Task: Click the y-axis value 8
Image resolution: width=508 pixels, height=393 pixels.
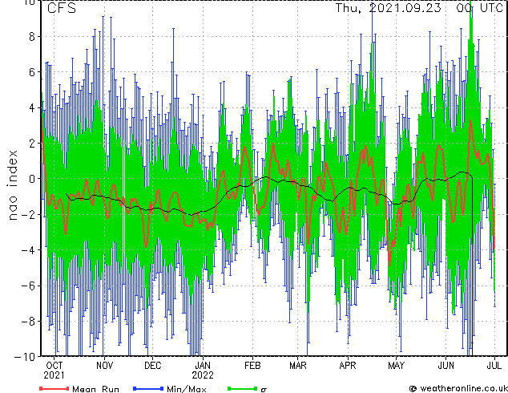Action: [x=32, y=37]
